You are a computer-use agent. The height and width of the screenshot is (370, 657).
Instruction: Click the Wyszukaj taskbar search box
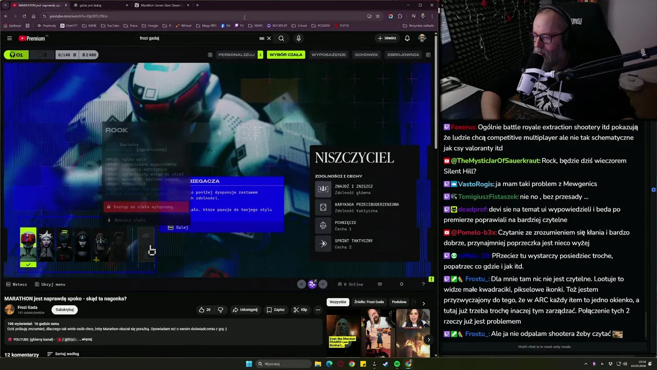tap(282, 364)
